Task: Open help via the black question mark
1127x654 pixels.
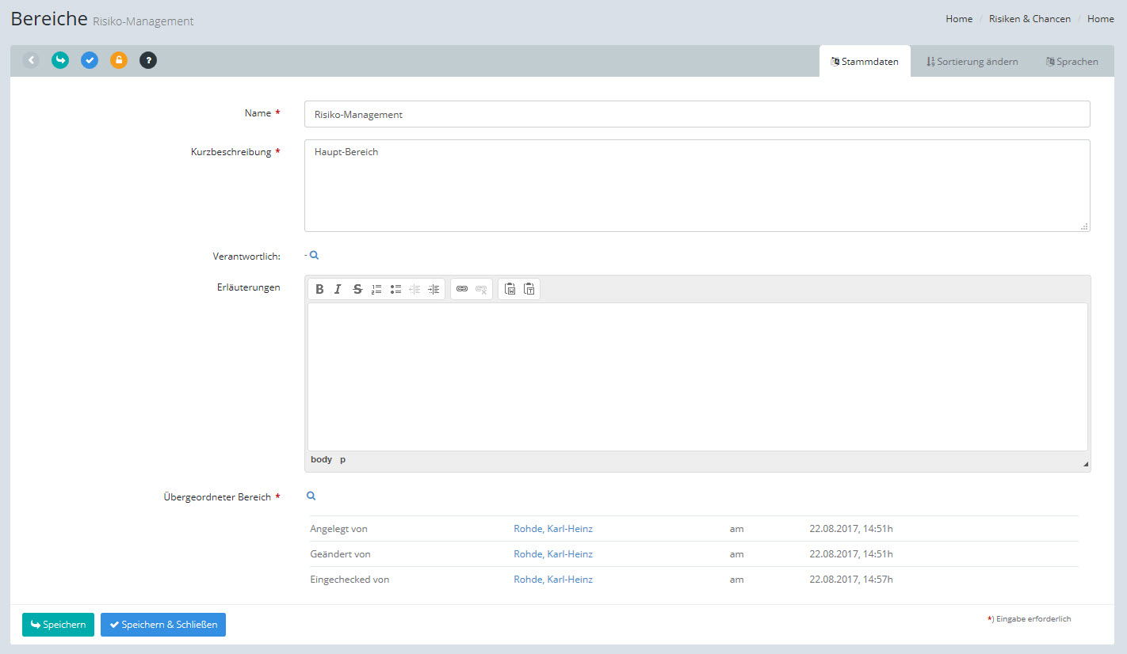Action: click(x=148, y=60)
